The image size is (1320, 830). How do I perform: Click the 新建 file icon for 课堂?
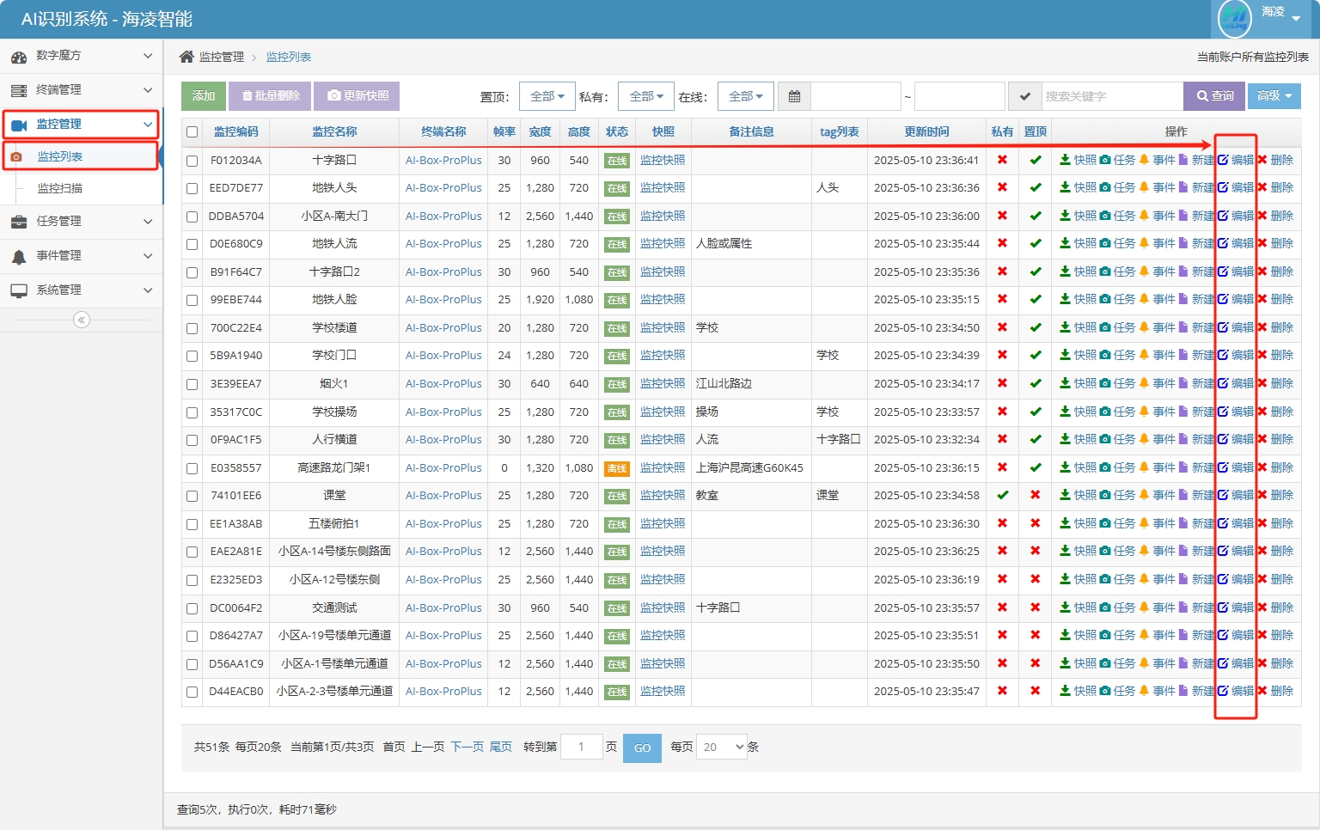pyautogui.click(x=1183, y=495)
